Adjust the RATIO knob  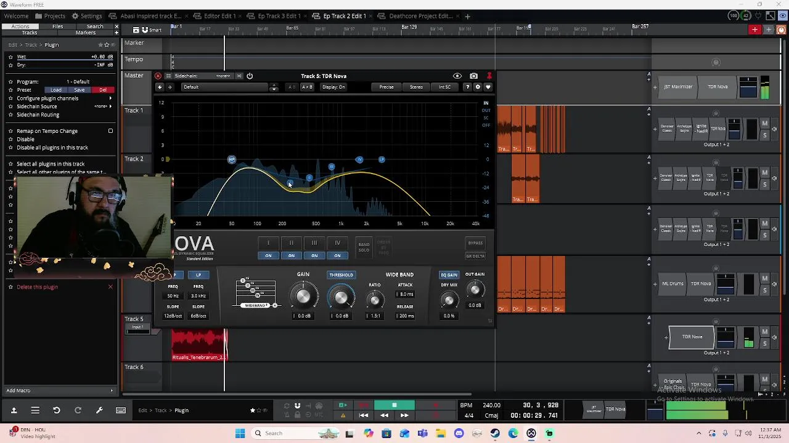click(x=374, y=300)
